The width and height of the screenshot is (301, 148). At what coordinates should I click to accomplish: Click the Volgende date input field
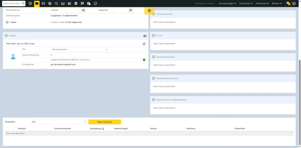[x=121, y=10]
